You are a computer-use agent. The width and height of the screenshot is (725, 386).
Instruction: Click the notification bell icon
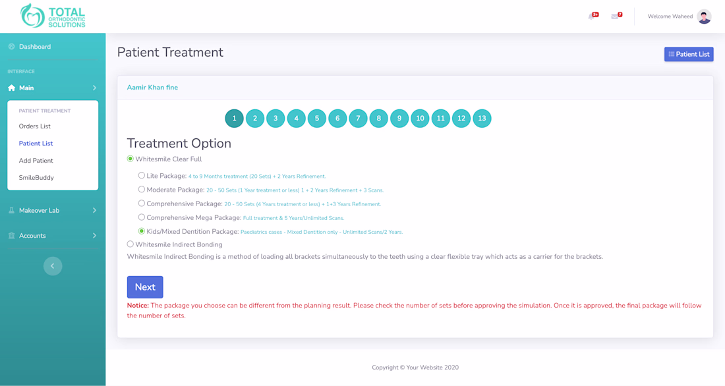tap(592, 16)
